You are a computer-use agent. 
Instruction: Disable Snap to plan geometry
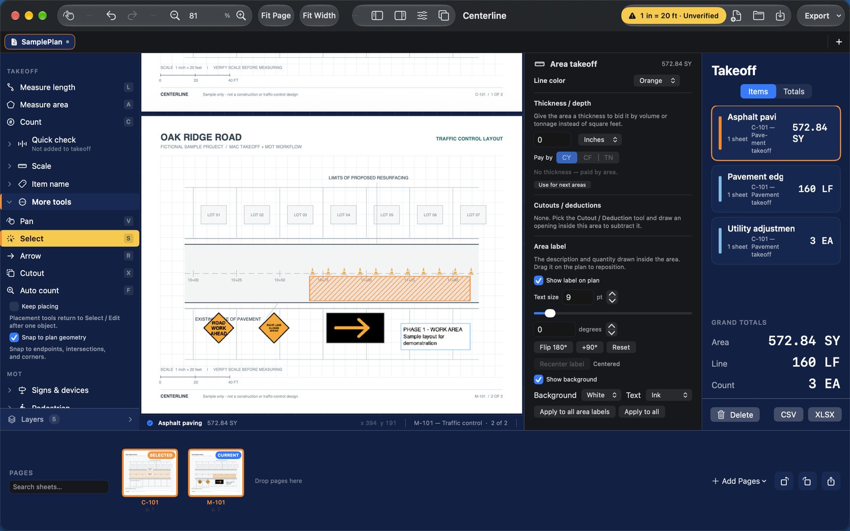14,337
